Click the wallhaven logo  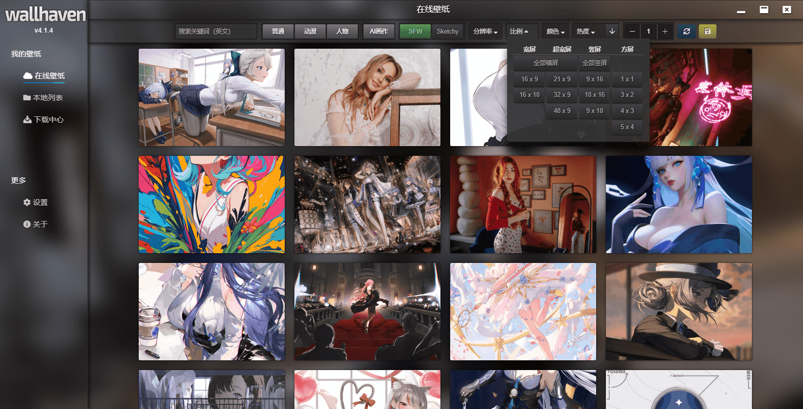coord(45,15)
